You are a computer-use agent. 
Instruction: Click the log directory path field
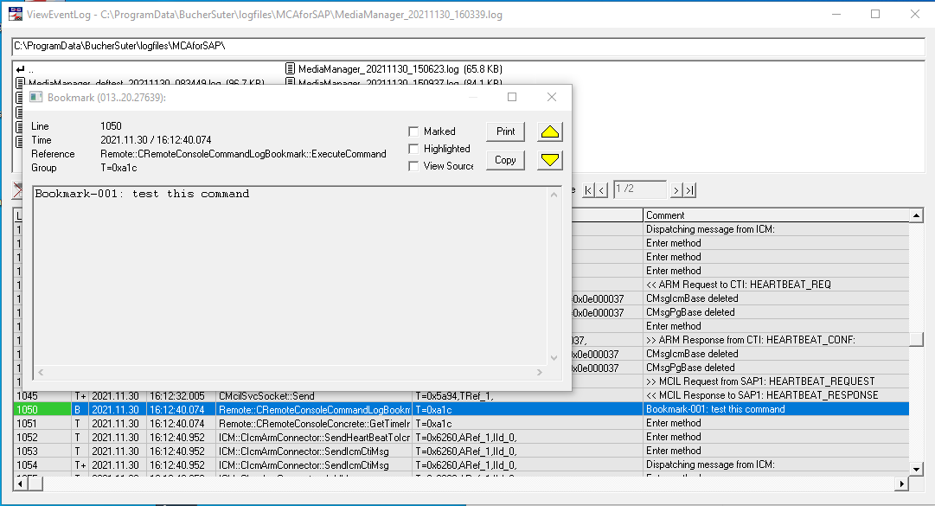pyautogui.click(x=467, y=45)
